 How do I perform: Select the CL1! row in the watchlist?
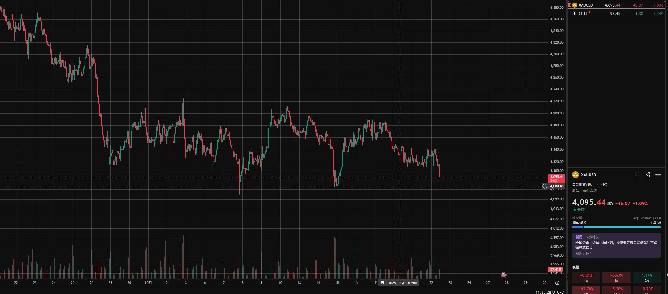(x=617, y=14)
